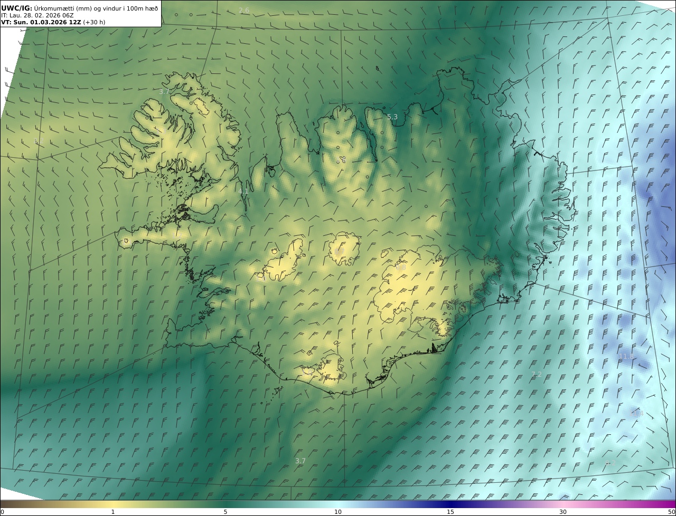The width and height of the screenshot is (676, 516).
Task: Click the 'UWC/IG:' label in the header box
Action: click(17, 8)
